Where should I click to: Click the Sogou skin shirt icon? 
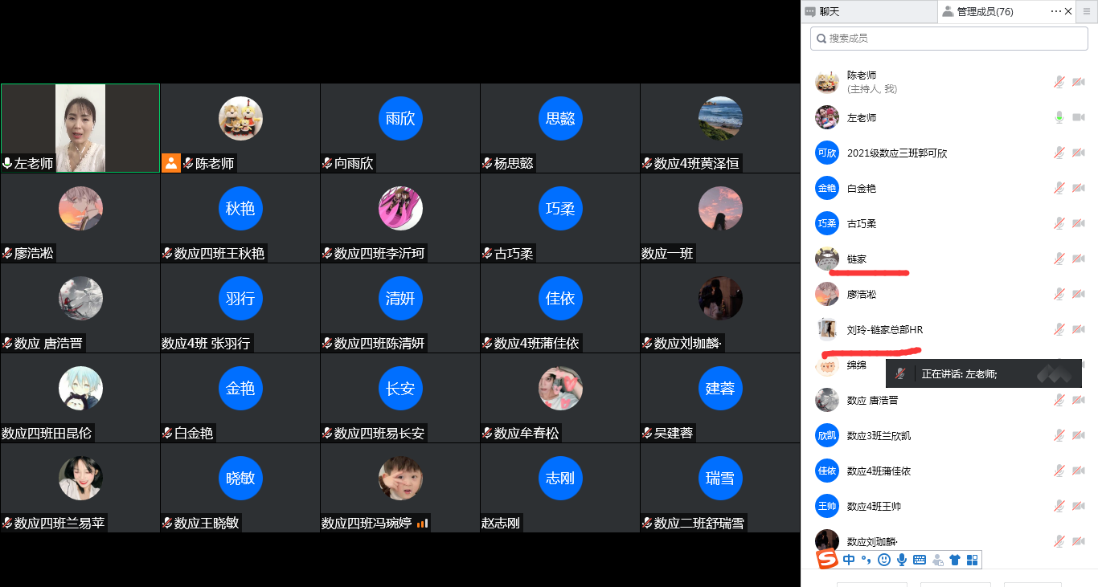coord(955,560)
